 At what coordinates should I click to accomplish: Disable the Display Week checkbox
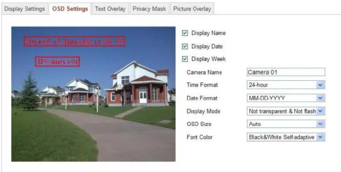point(185,59)
